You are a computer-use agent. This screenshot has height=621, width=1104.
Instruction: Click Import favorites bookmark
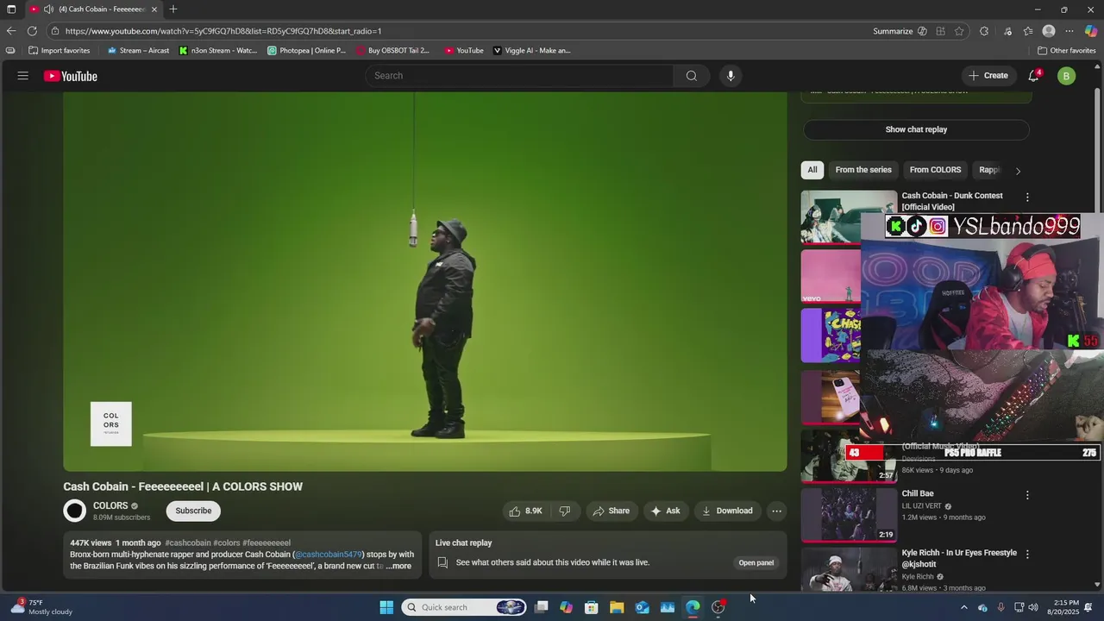point(59,50)
